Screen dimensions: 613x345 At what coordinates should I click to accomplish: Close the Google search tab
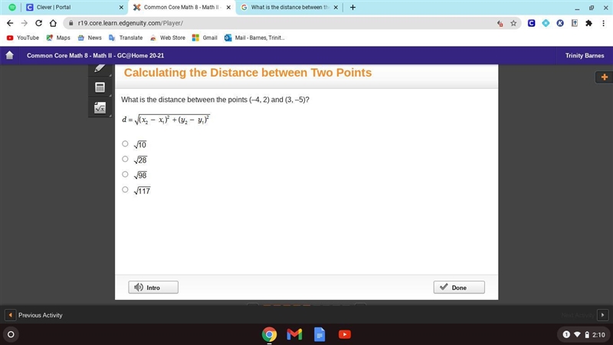click(x=336, y=7)
